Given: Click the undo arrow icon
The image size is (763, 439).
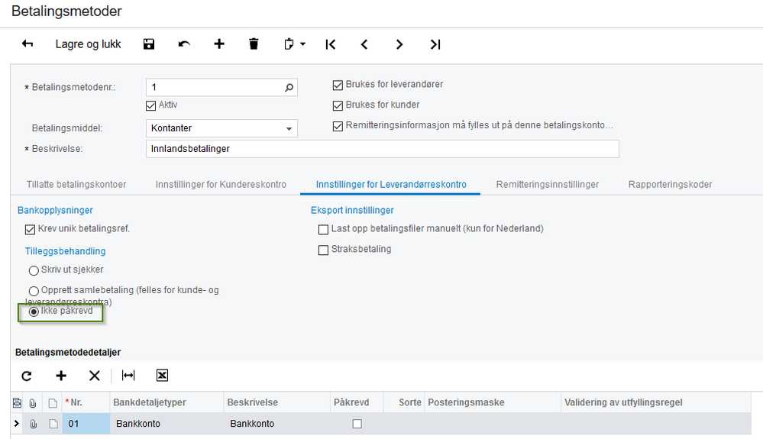Looking at the screenshot, I should 184,44.
